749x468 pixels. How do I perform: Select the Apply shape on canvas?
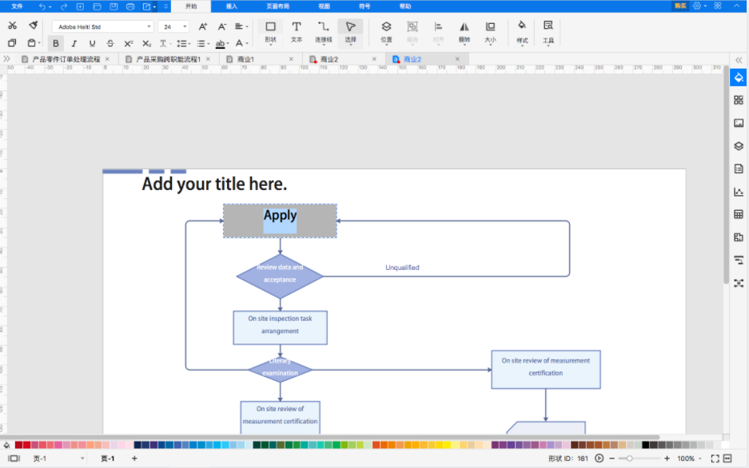tap(280, 221)
